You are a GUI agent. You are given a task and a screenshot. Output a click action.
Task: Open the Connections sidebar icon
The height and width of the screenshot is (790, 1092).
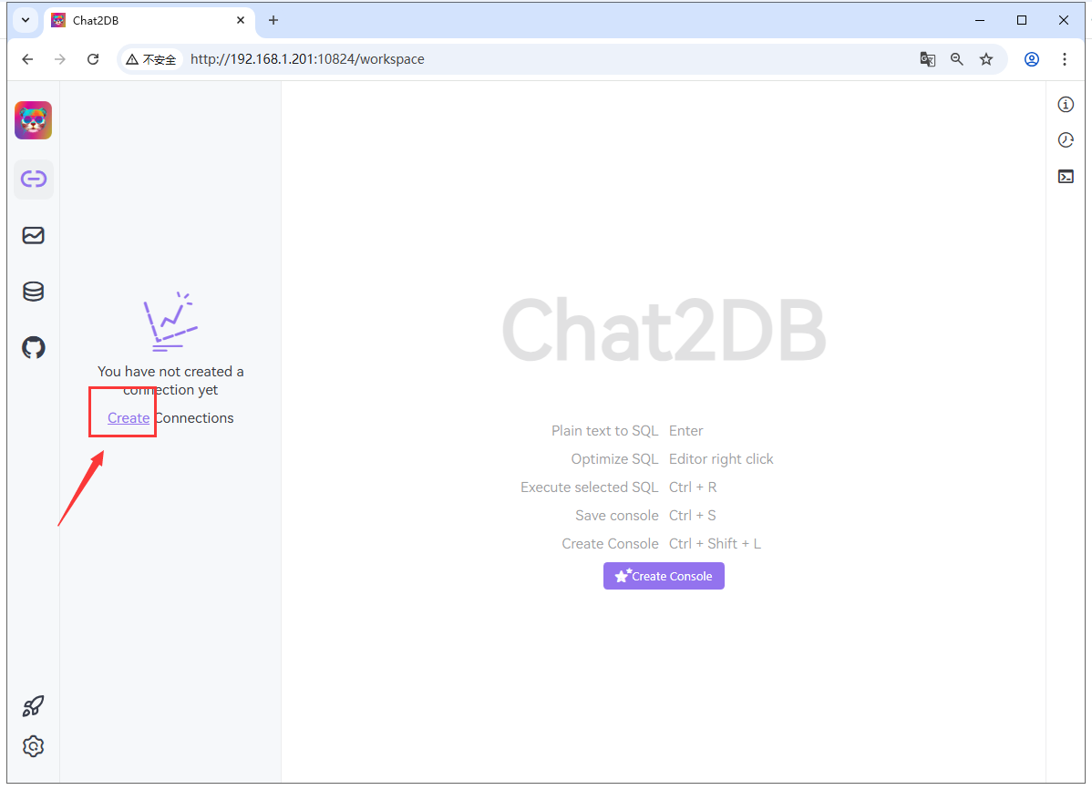point(34,179)
